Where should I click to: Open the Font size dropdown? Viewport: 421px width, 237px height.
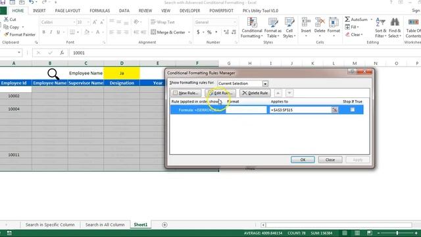coord(88,22)
